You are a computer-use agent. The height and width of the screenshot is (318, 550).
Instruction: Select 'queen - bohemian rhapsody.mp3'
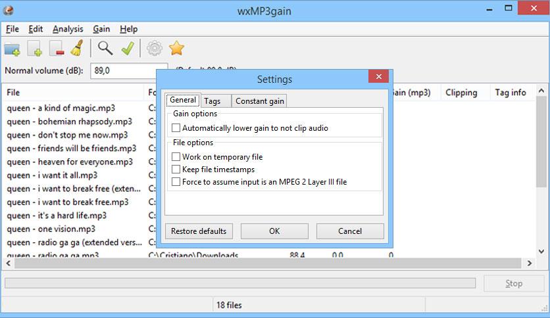(x=70, y=122)
